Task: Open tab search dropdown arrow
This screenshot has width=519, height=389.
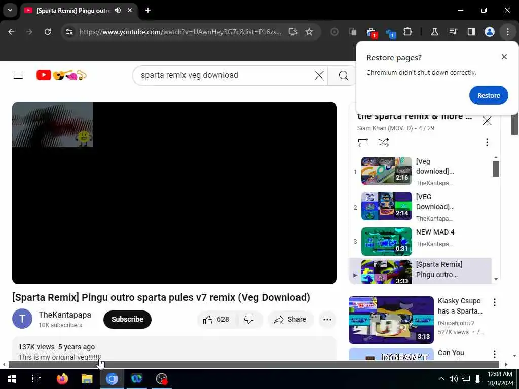Action: (10, 10)
